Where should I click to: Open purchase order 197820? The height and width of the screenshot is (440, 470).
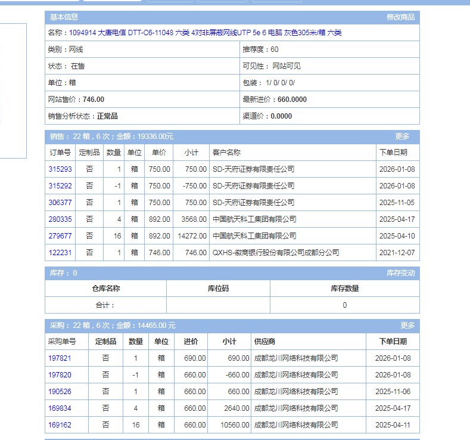(x=60, y=375)
